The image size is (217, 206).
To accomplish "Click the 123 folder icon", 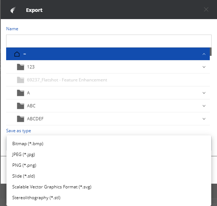I will pos(21,67).
